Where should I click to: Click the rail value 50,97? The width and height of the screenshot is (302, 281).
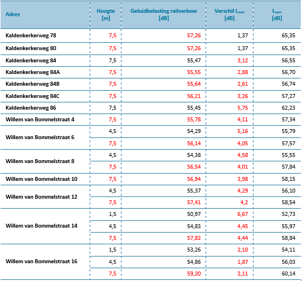[x=194, y=214]
